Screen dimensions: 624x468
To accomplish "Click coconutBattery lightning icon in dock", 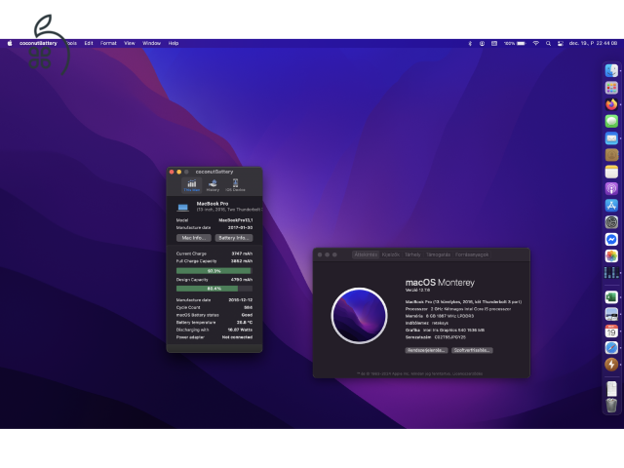I will click(x=611, y=364).
